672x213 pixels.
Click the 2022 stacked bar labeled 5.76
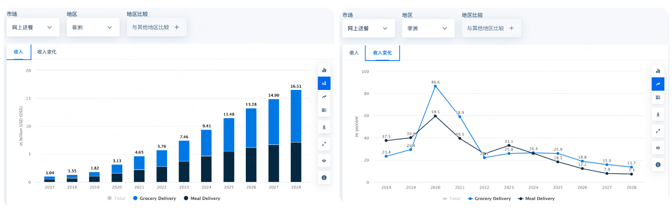click(162, 166)
